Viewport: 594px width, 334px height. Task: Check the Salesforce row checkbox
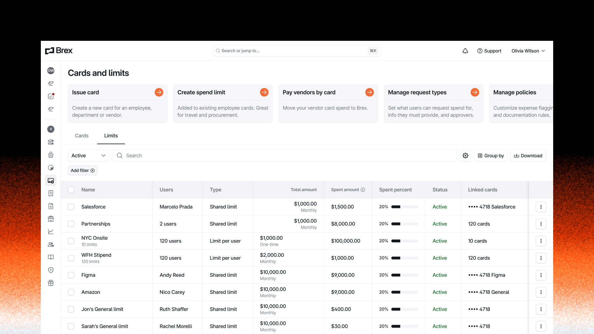pyautogui.click(x=71, y=207)
